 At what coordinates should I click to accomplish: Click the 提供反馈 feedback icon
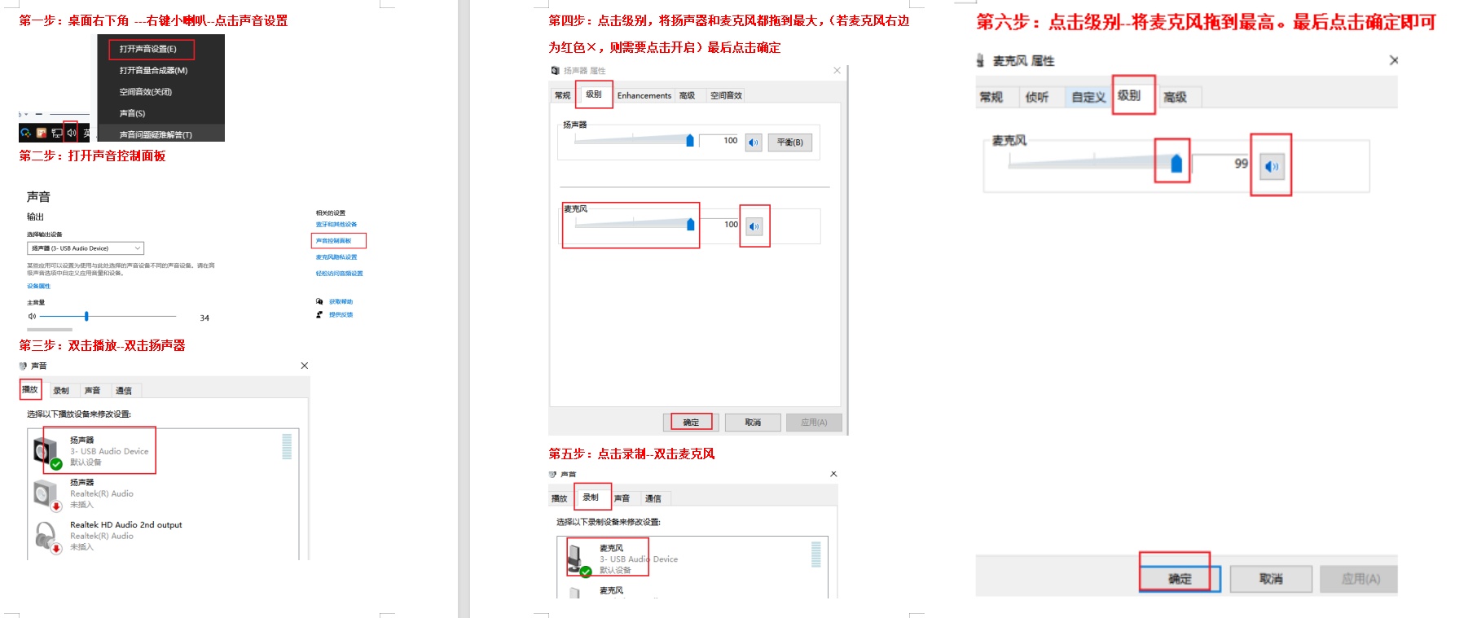[x=319, y=314]
